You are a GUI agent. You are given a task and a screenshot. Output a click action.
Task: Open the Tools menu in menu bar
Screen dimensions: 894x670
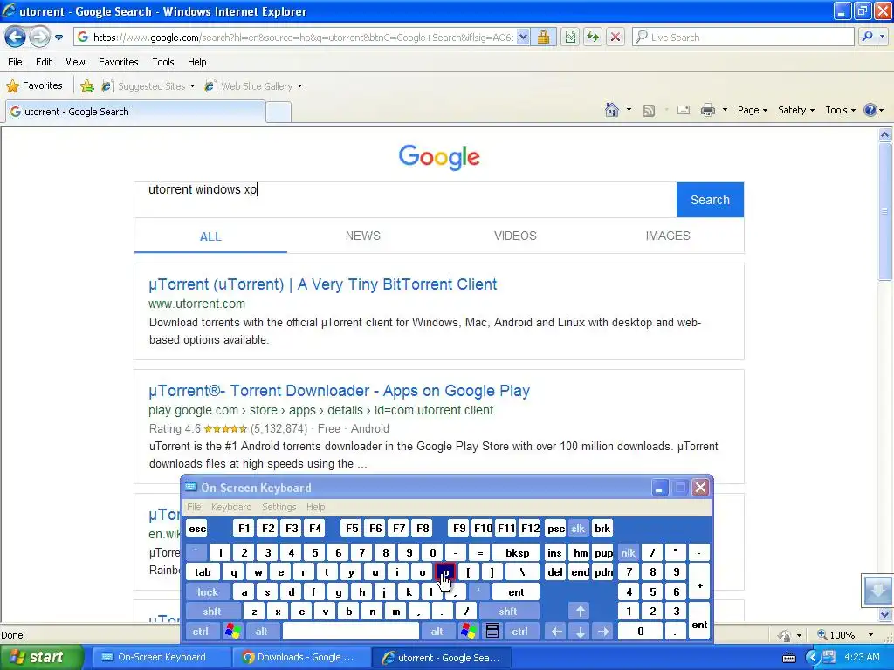162,62
